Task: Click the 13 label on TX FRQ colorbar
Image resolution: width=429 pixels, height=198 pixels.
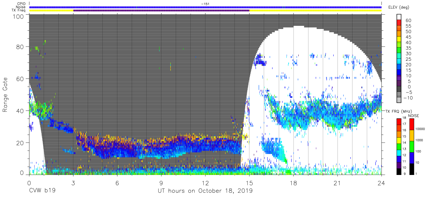Action: [404, 149]
